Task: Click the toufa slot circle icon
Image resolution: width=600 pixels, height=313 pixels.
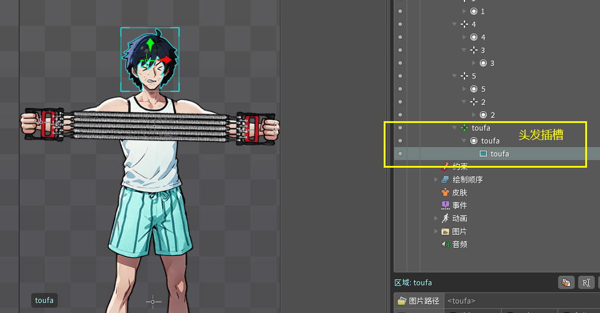Action: click(474, 141)
